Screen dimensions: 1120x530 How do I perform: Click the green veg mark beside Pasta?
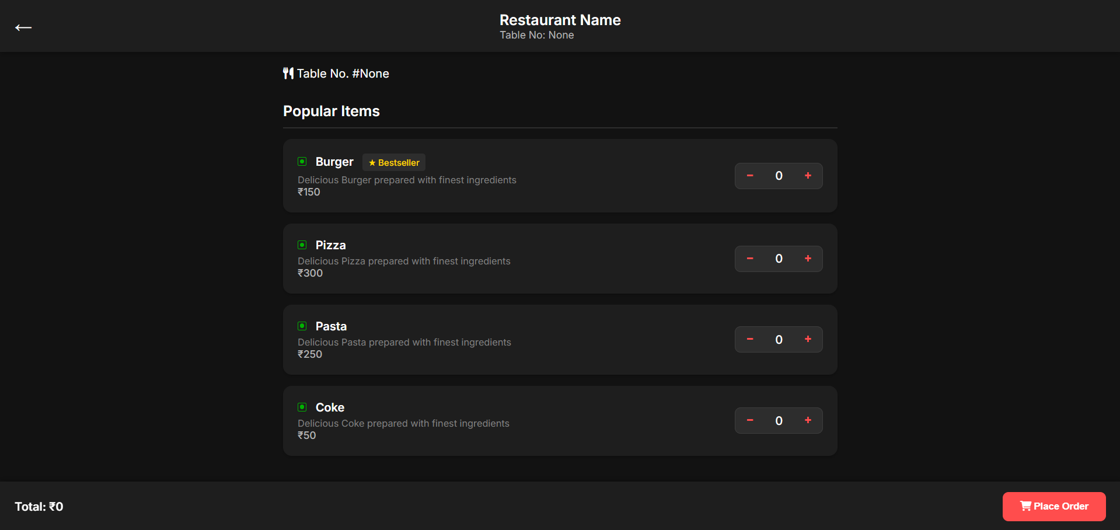click(x=302, y=326)
